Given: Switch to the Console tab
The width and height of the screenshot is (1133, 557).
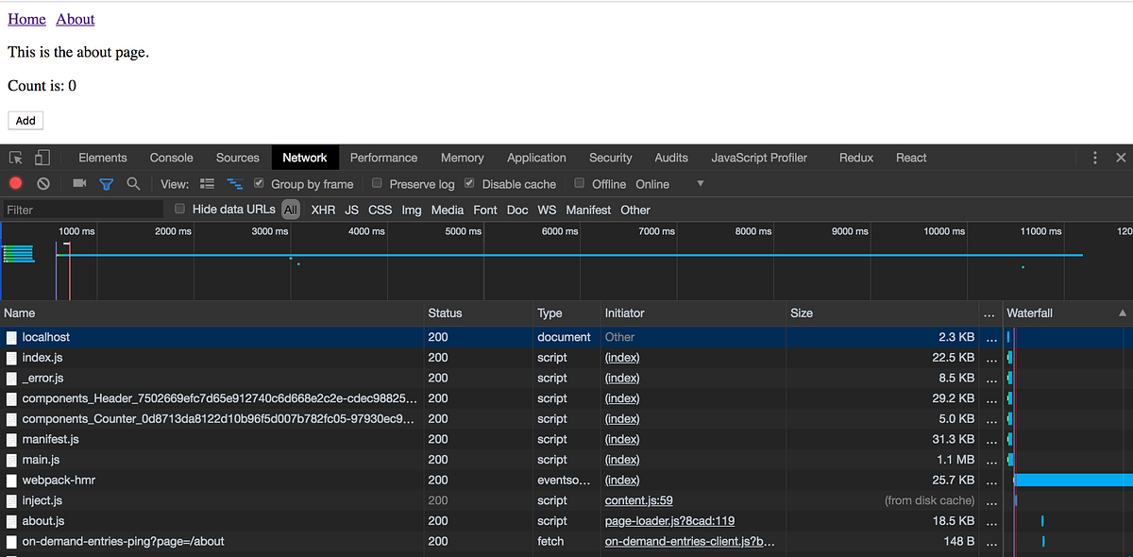Looking at the screenshot, I should click(171, 158).
